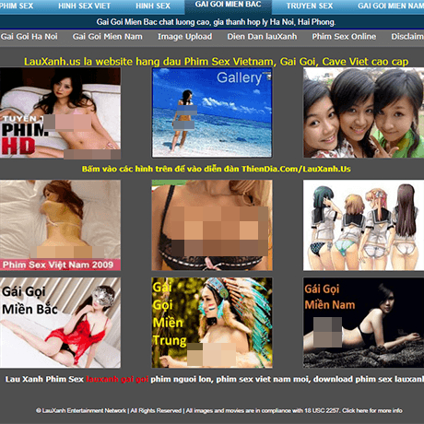Select the GAI GOI MIEN BAC tab
Screen dimensions: 424x424
(x=228, y=5)
